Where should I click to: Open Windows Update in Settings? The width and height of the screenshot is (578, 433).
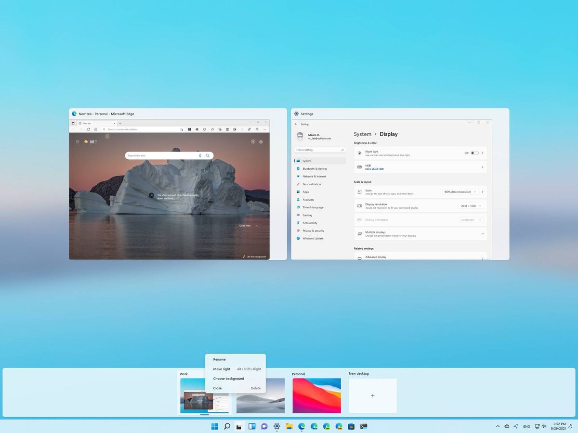coord(312,239)
